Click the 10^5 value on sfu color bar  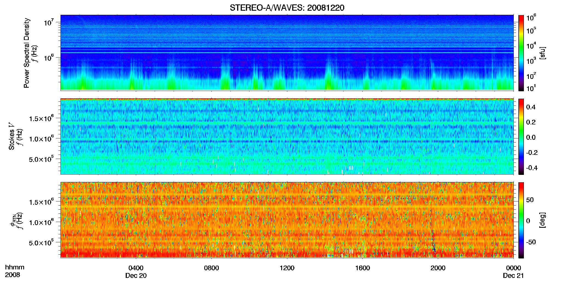click(x=531, y=30)
